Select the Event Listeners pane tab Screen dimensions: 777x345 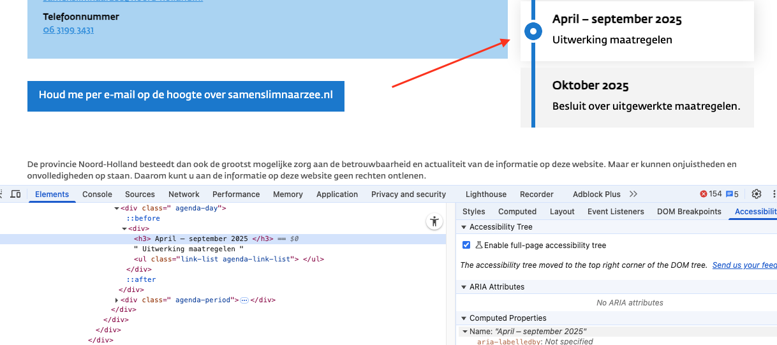tap(616, 212)
